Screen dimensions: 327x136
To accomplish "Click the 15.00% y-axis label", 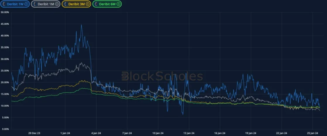I will point(5,94).
